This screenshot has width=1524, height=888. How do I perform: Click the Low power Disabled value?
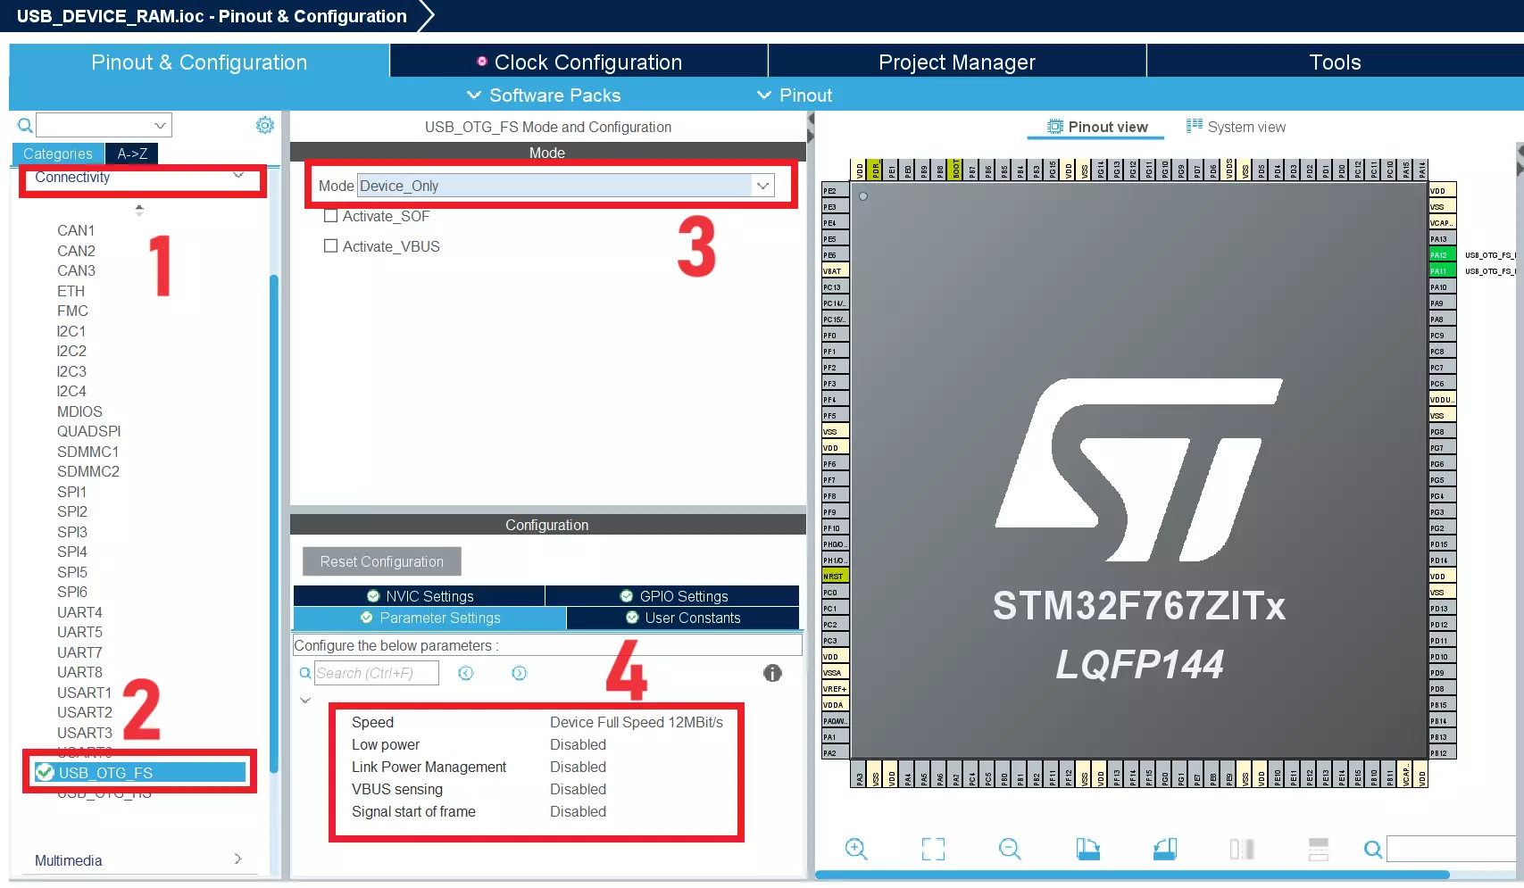(x=578, y=744)
